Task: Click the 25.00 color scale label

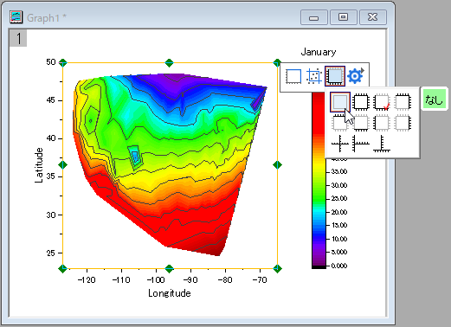Action: coord(339,198)
